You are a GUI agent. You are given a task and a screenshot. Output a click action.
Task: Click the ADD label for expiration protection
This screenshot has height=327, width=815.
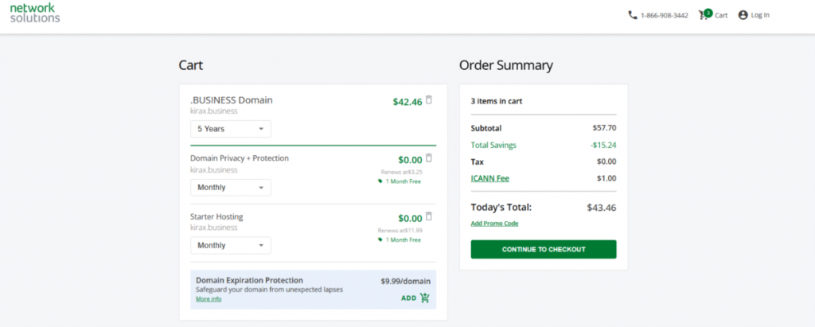pyautogui.click(x=408, y=298)
